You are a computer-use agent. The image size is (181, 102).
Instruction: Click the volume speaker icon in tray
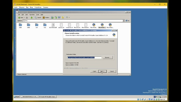pos(158,97)
